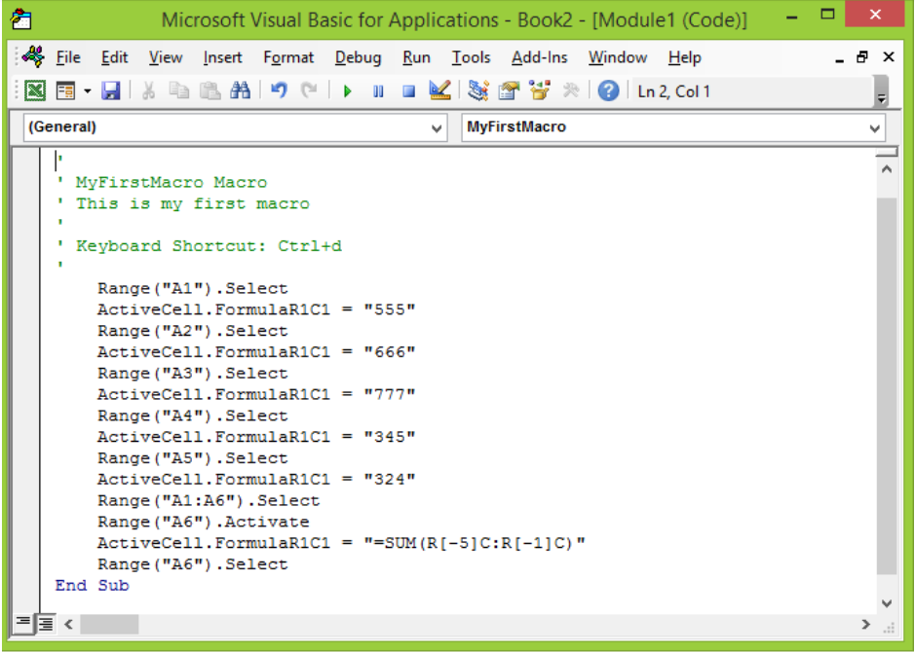Click the Break pause icon
This screenshot has width=915, height=652.
(378, 91)
